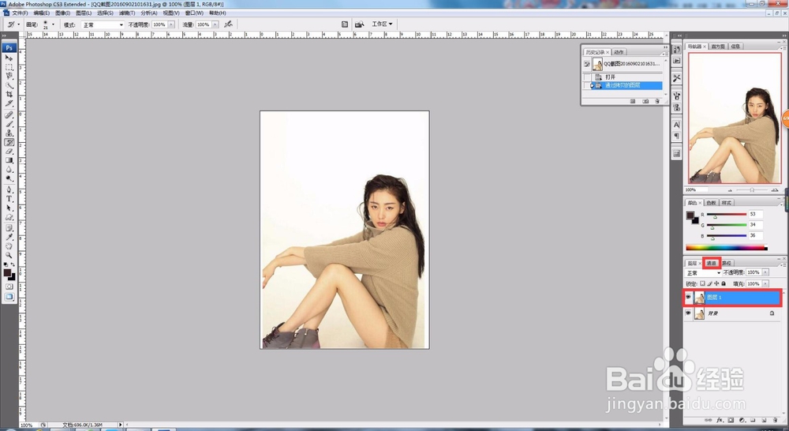Open the 工作区 workspace dropdown
Image resolution: width=789 pixels, height=431 pixels.
[x=382, y=24]
